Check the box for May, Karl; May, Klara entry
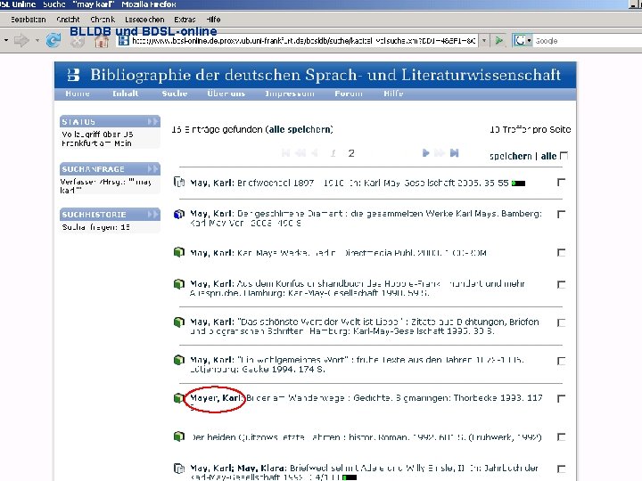The image size is (642, 481). 562,469
